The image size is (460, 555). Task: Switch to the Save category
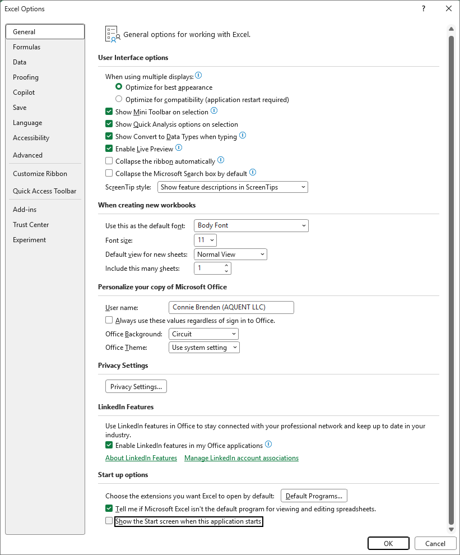click(x=45, y=108)
